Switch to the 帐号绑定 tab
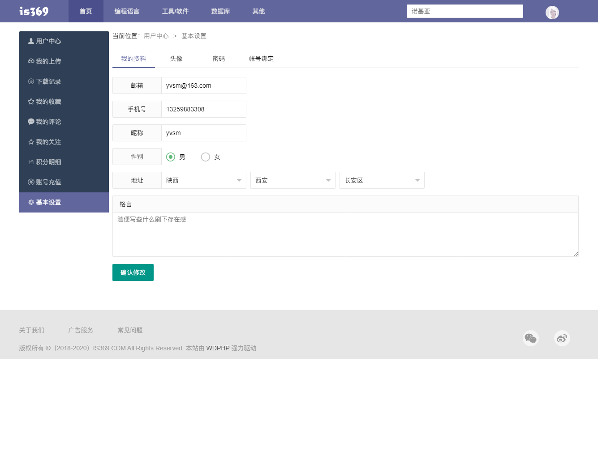 coord(261,59)
